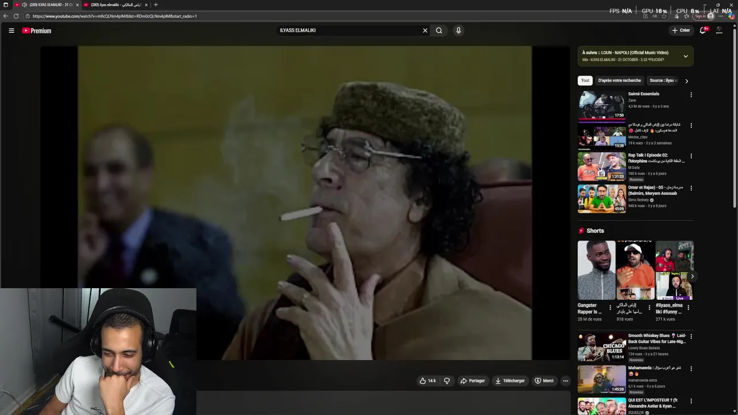This screenshot has height=415, width=738.
Task: Open options for Sainté Essentials video
Action: 691,95
